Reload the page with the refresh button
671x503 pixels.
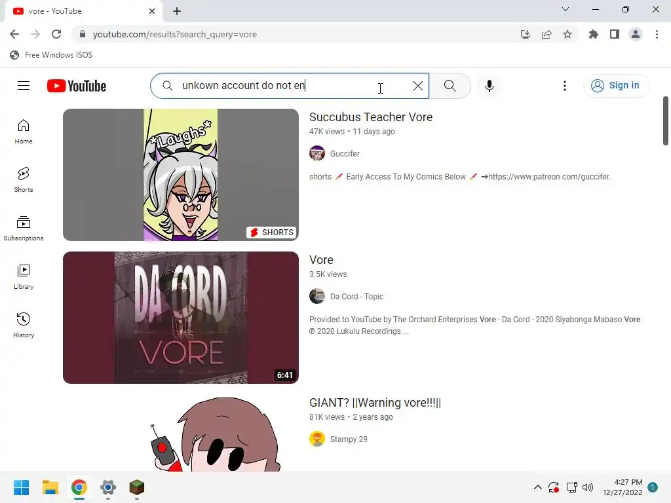pos(56,34)
